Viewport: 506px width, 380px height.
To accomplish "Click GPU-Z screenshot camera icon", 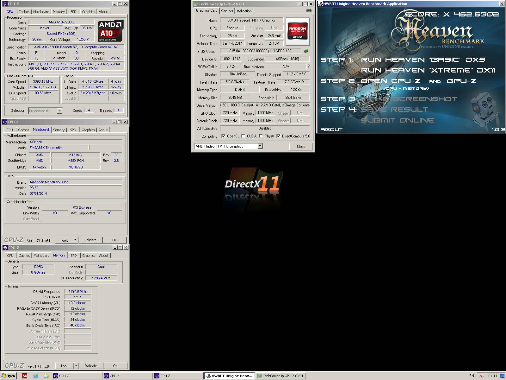I will [309, 10].
